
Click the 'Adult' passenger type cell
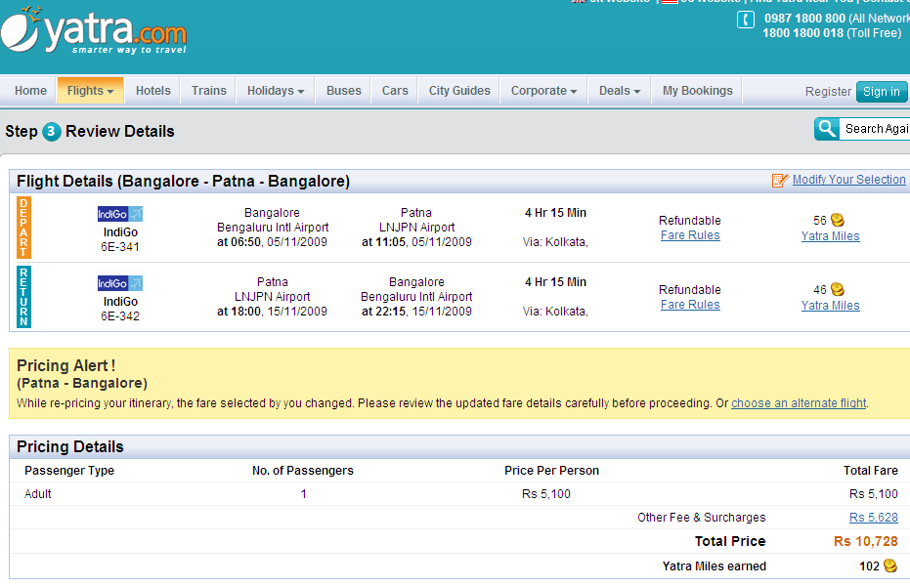38,494
